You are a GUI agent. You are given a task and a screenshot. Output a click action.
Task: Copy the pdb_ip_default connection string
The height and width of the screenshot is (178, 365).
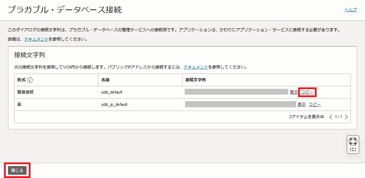tap(315, 104)
